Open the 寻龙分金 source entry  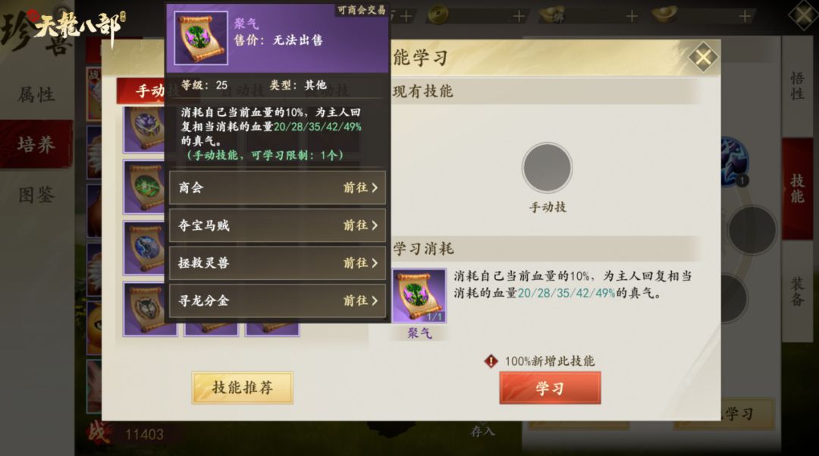(x=278, y=300)
